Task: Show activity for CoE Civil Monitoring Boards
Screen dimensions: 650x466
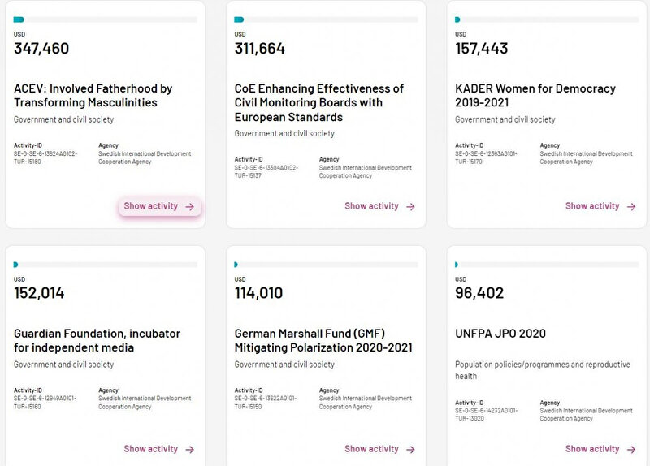Action: (x=372, y=206)
